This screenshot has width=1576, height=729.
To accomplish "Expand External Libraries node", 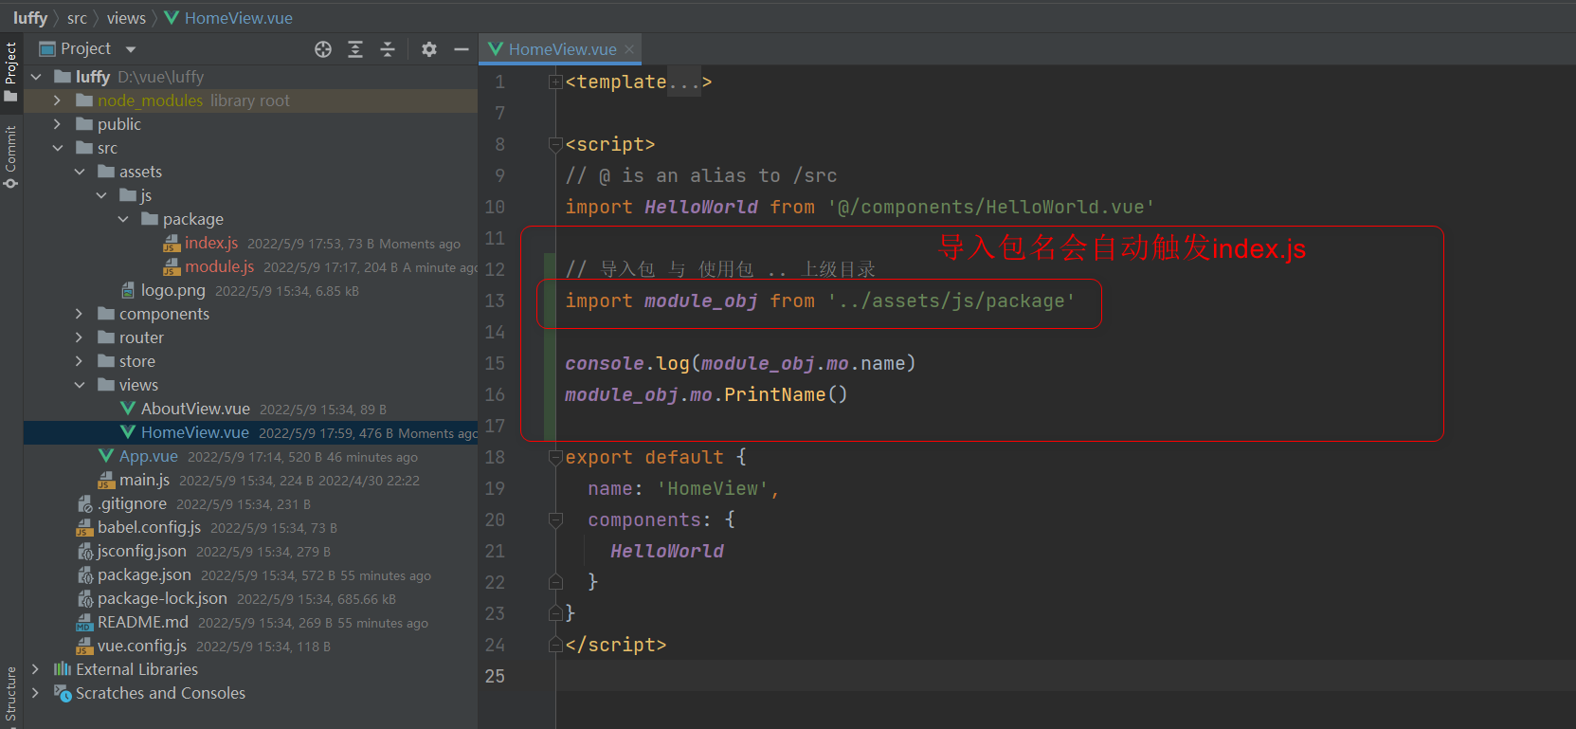I will (36, 669).
